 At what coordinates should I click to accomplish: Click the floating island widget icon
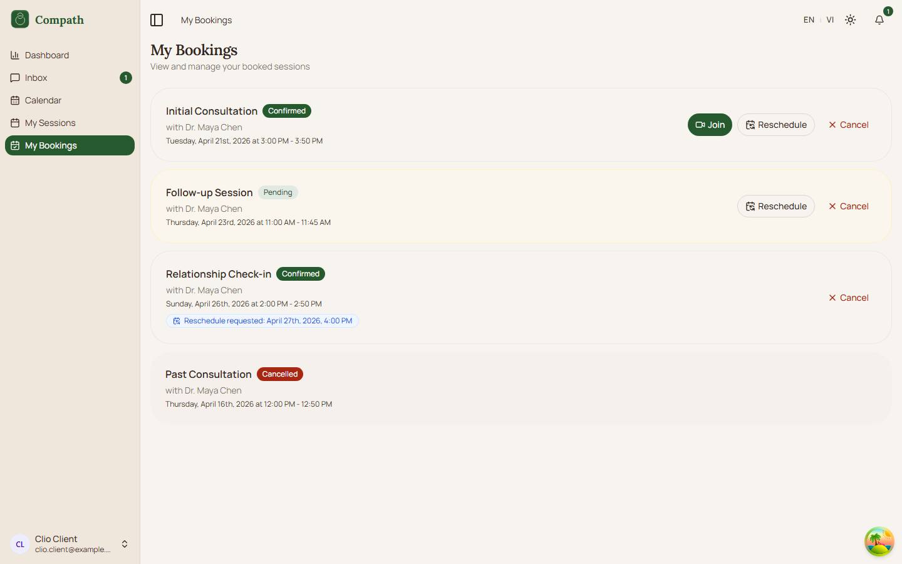(x=879, y=541)
